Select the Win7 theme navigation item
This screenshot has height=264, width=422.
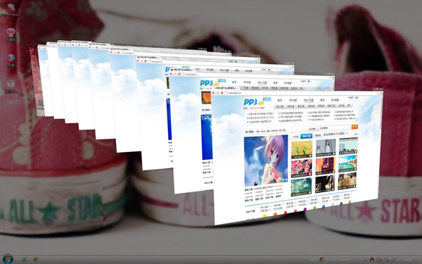[x=309, y=100]
